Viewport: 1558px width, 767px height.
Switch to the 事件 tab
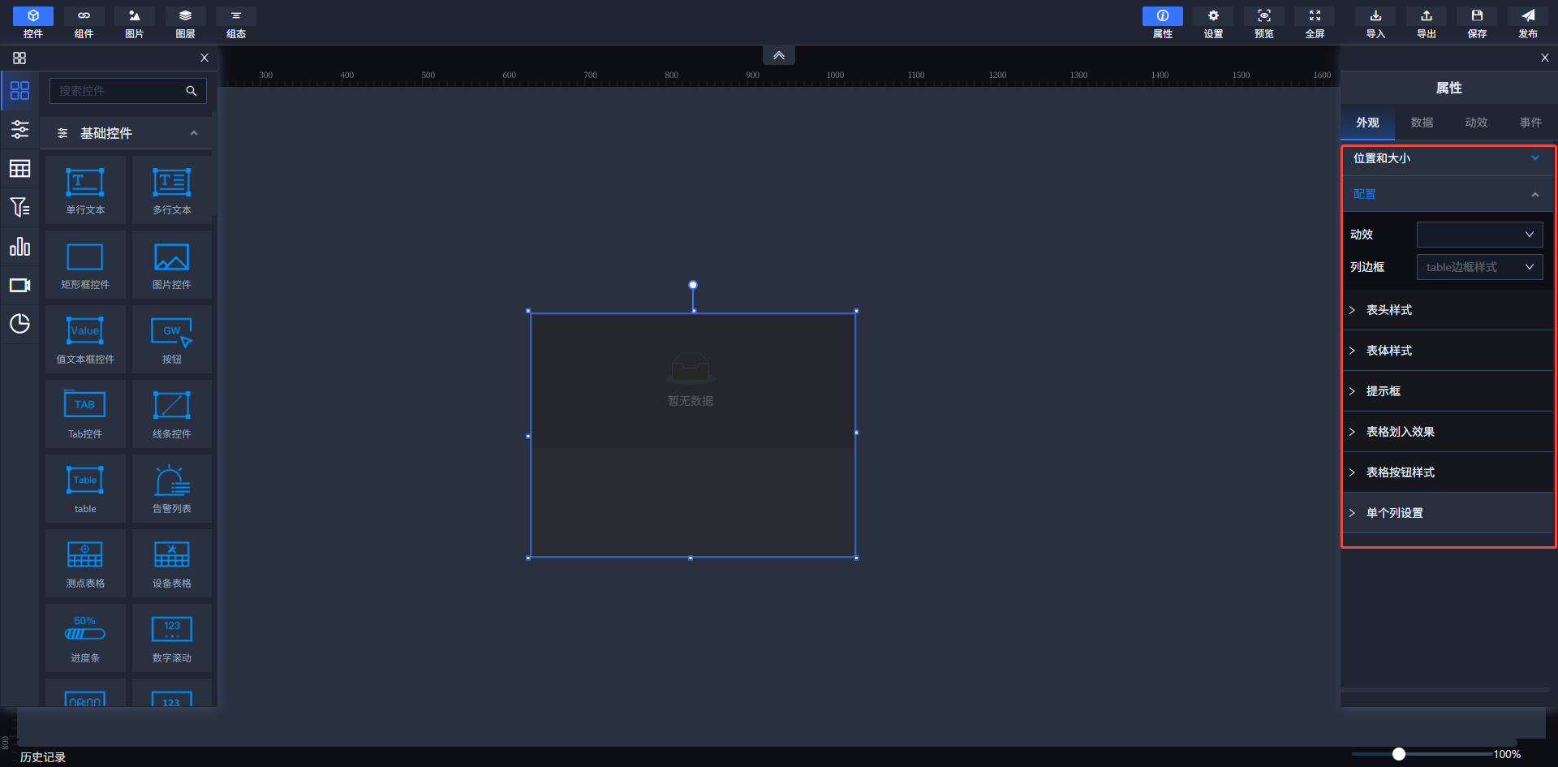[1530, 123]
